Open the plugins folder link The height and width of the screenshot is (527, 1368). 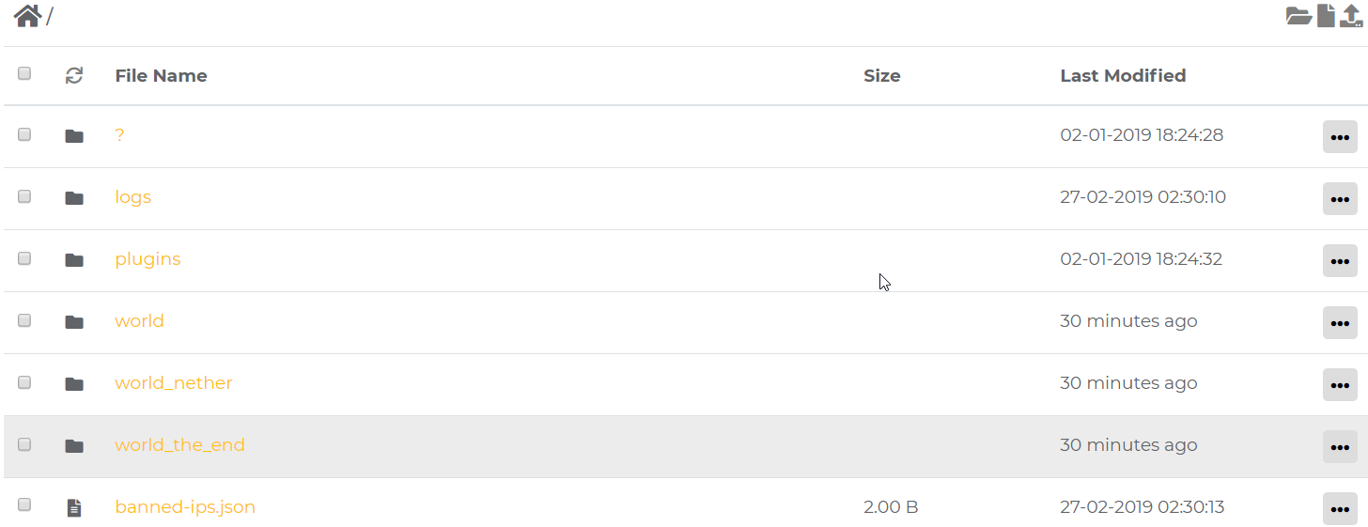click(148, 259)
